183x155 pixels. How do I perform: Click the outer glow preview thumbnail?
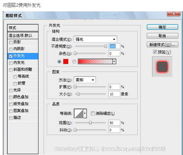(x=162, y=67)
